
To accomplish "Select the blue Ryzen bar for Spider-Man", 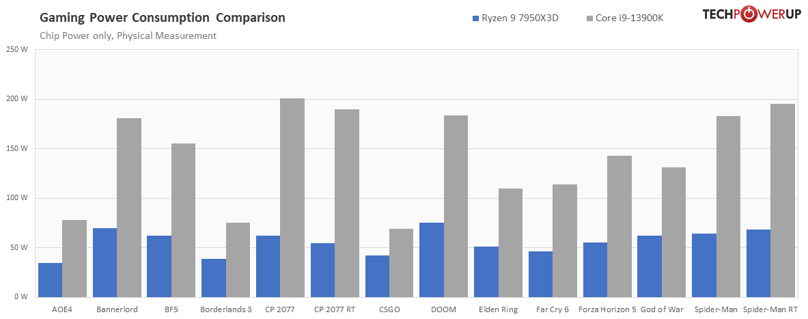I will pos(704,266).
